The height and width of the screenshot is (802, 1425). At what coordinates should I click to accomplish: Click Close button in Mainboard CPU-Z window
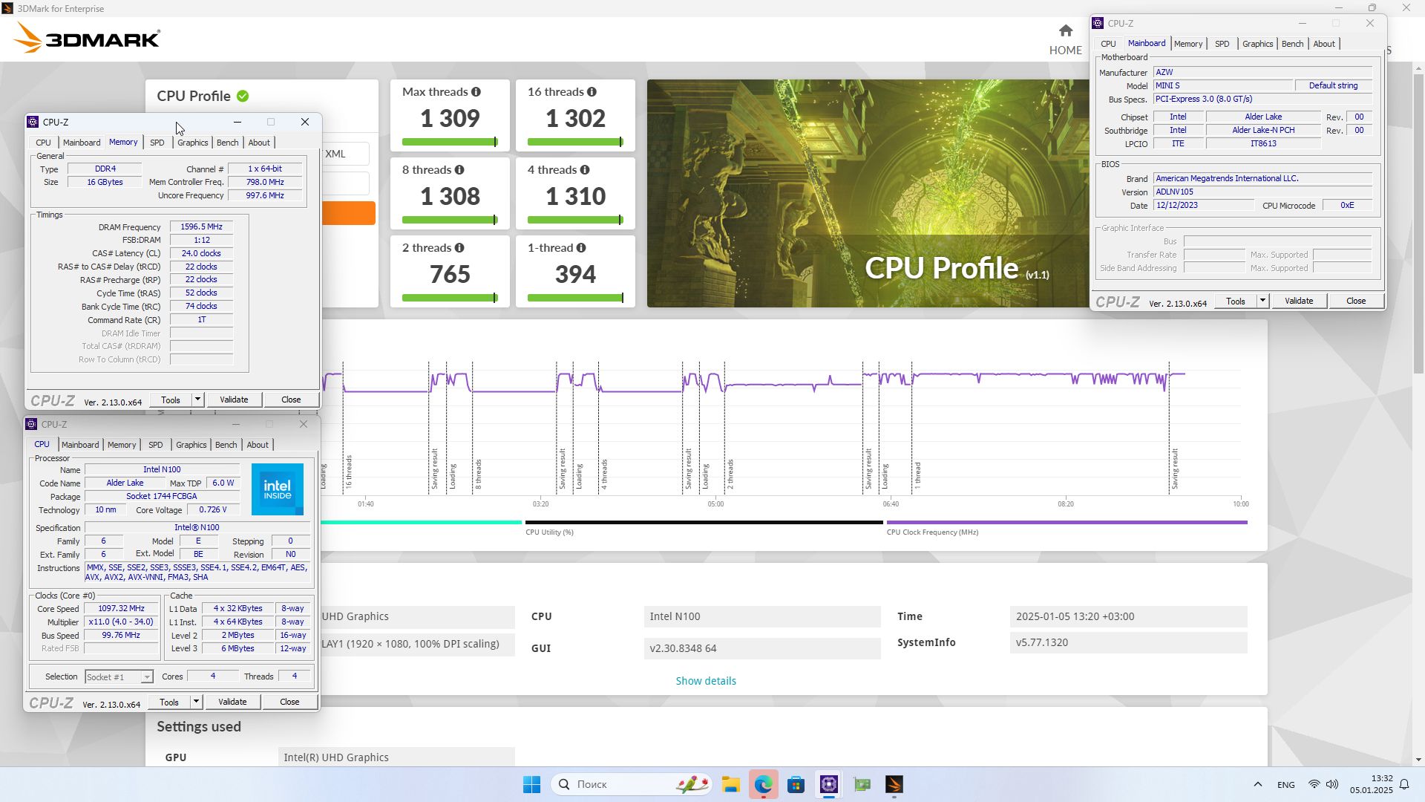click(1356, 301)
